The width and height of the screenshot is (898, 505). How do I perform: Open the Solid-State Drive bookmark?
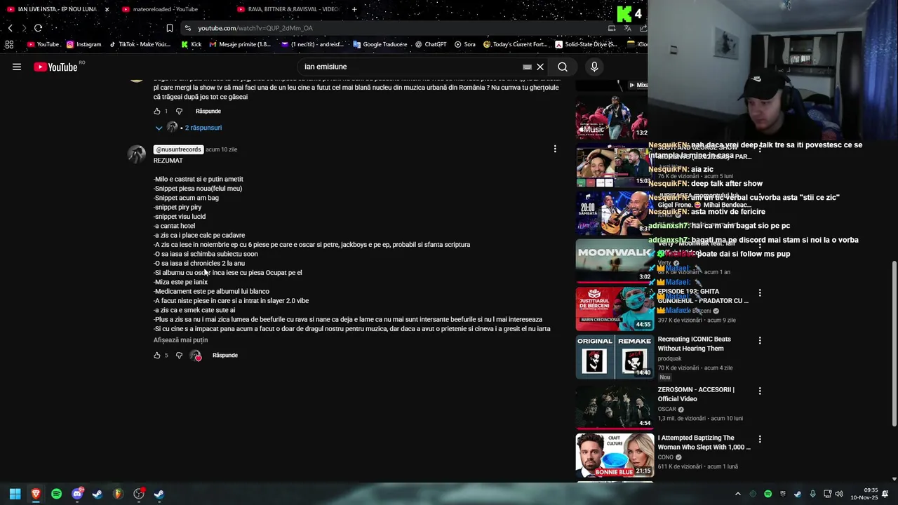click(x=586, y=44)
